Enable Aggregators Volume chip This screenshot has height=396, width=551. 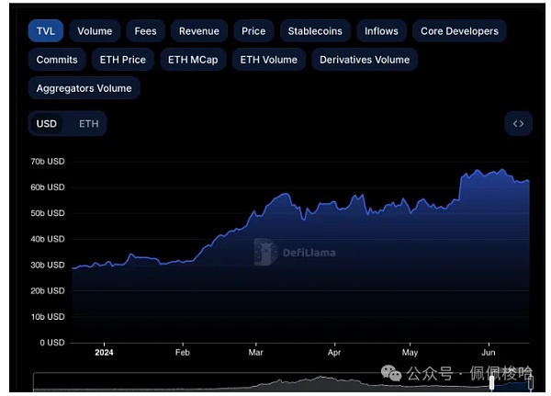click(84, 88)
